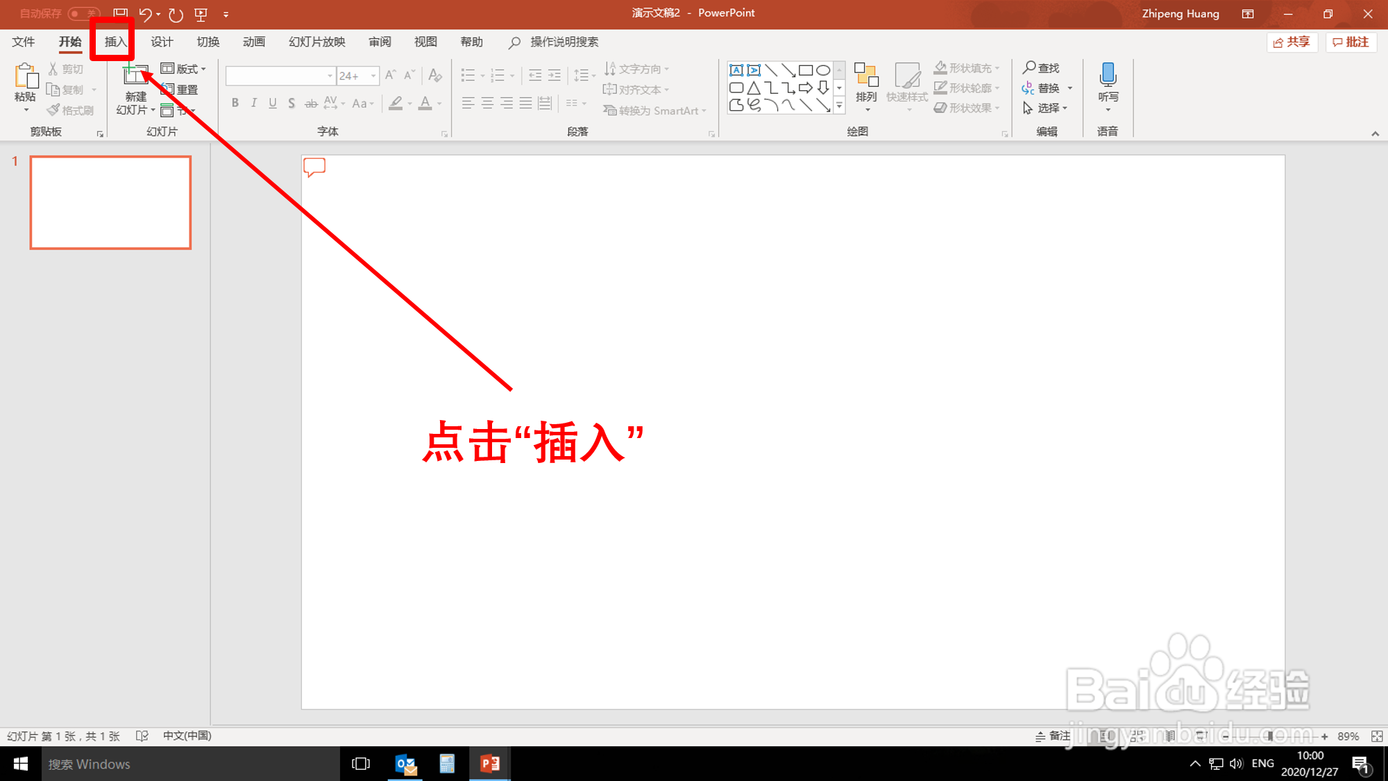Open the font name combo box
This screenshot has height=781, width=1388.
click(x=280, y=76)
